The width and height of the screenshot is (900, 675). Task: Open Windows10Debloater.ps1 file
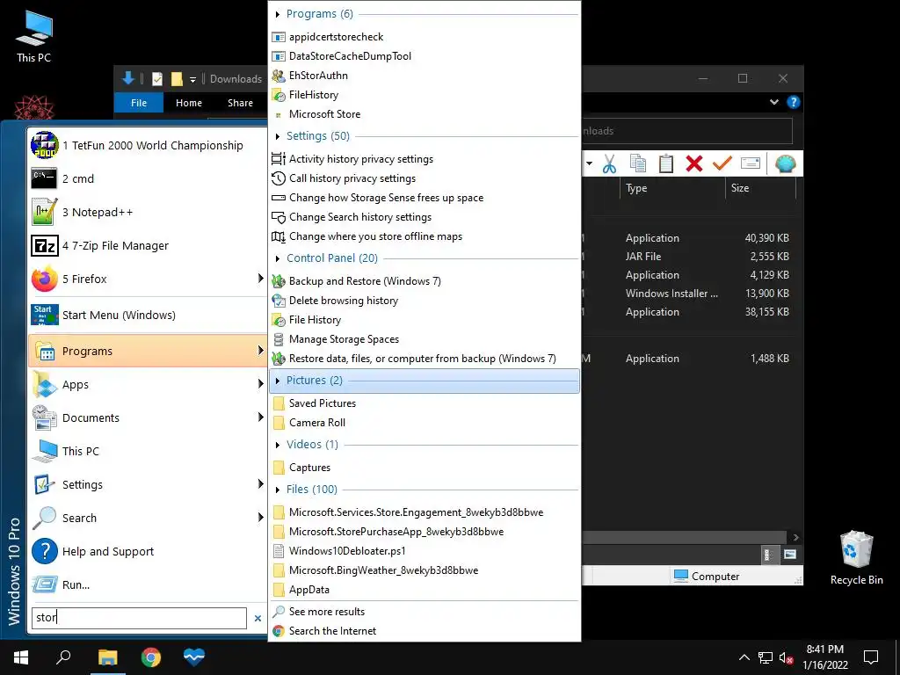[425, 551]
